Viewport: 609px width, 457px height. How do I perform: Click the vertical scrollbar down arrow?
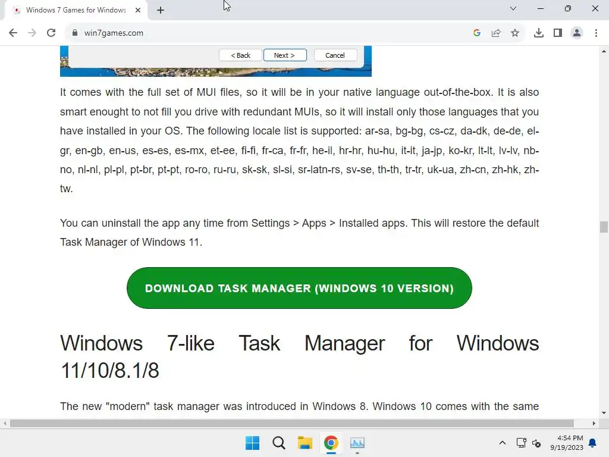coord(604,413)
